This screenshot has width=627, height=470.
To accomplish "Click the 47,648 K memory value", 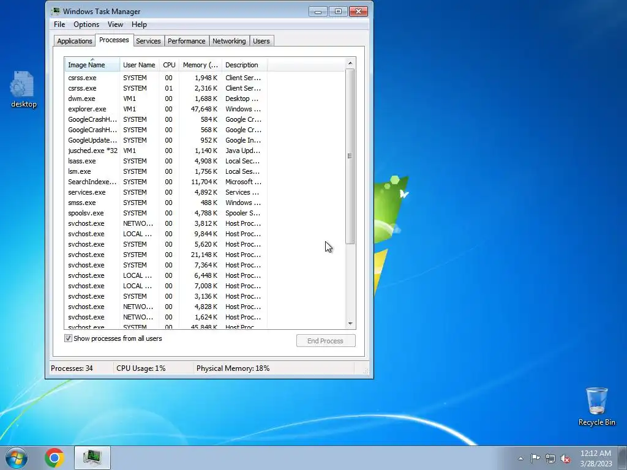I will coord(205,109).
